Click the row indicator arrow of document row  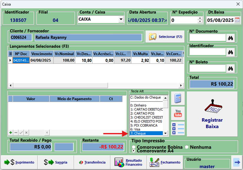pyautogui.click(x=10, y=60)
